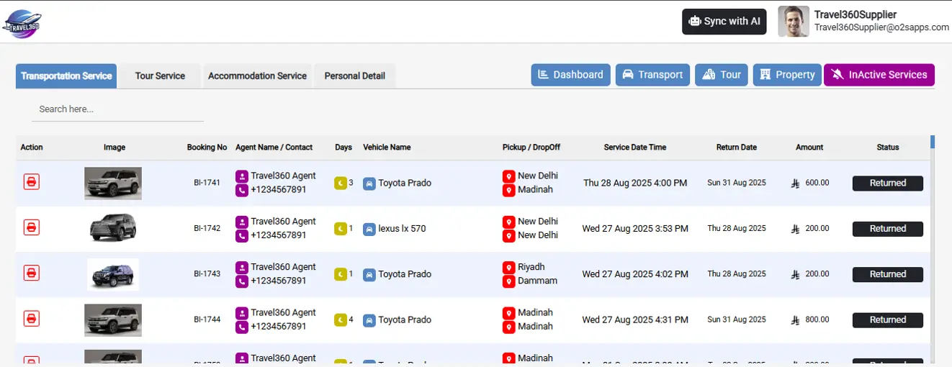Click print icon for booking BI-1743

tap(31, 273)
